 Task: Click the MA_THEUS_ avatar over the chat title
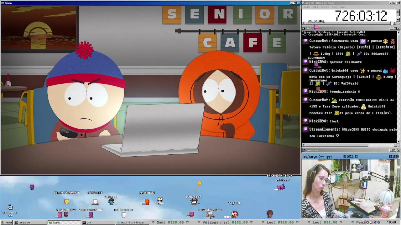click(316, 27)
